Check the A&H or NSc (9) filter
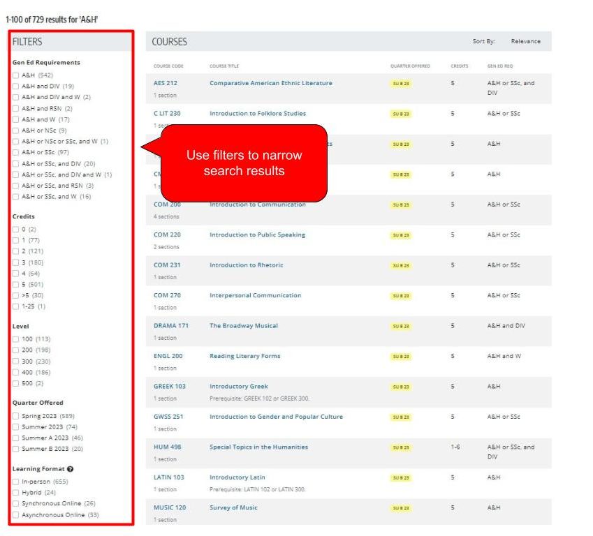 click(15, 131)
